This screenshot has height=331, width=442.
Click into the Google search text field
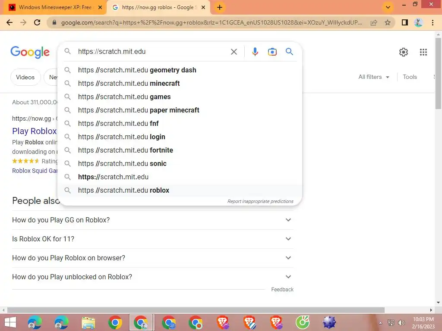[x=152, y=52]
